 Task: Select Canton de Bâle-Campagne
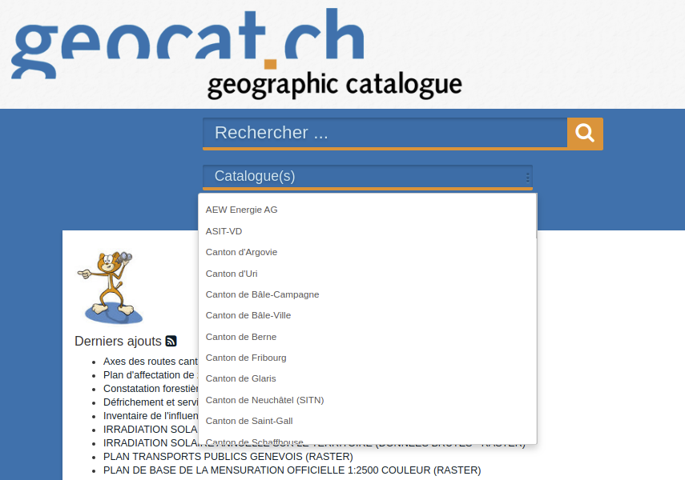(262, 294)
